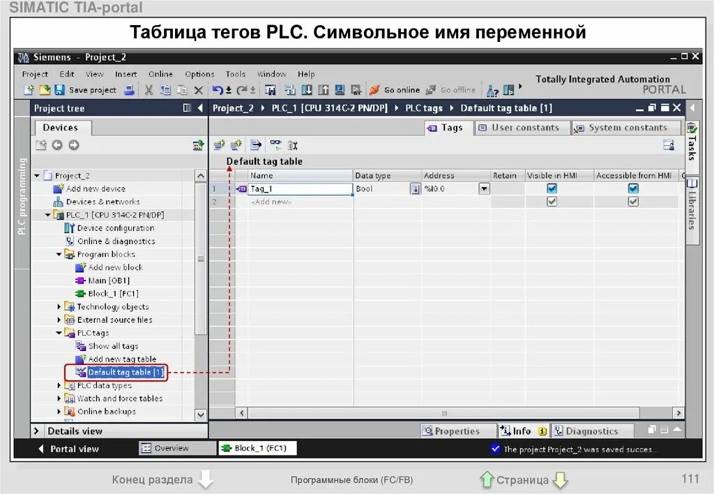Viewport: 714px width, 494px height.
Task: Switch to the User constants tab
Action: [x=522, y=128]
